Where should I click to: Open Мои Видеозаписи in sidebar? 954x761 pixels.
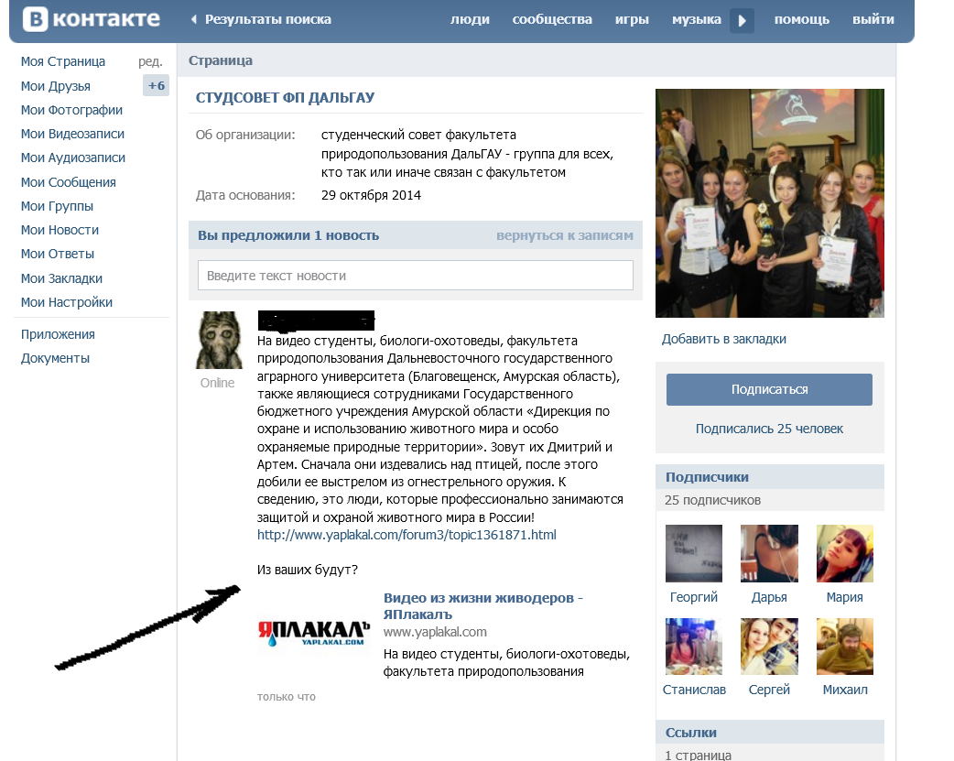72,134
